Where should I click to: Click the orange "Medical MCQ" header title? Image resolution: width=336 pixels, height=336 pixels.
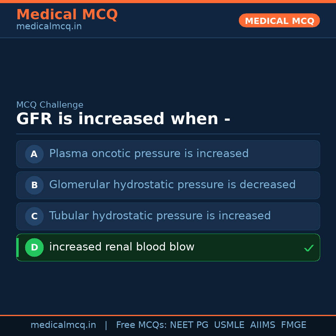pos(67,15)
